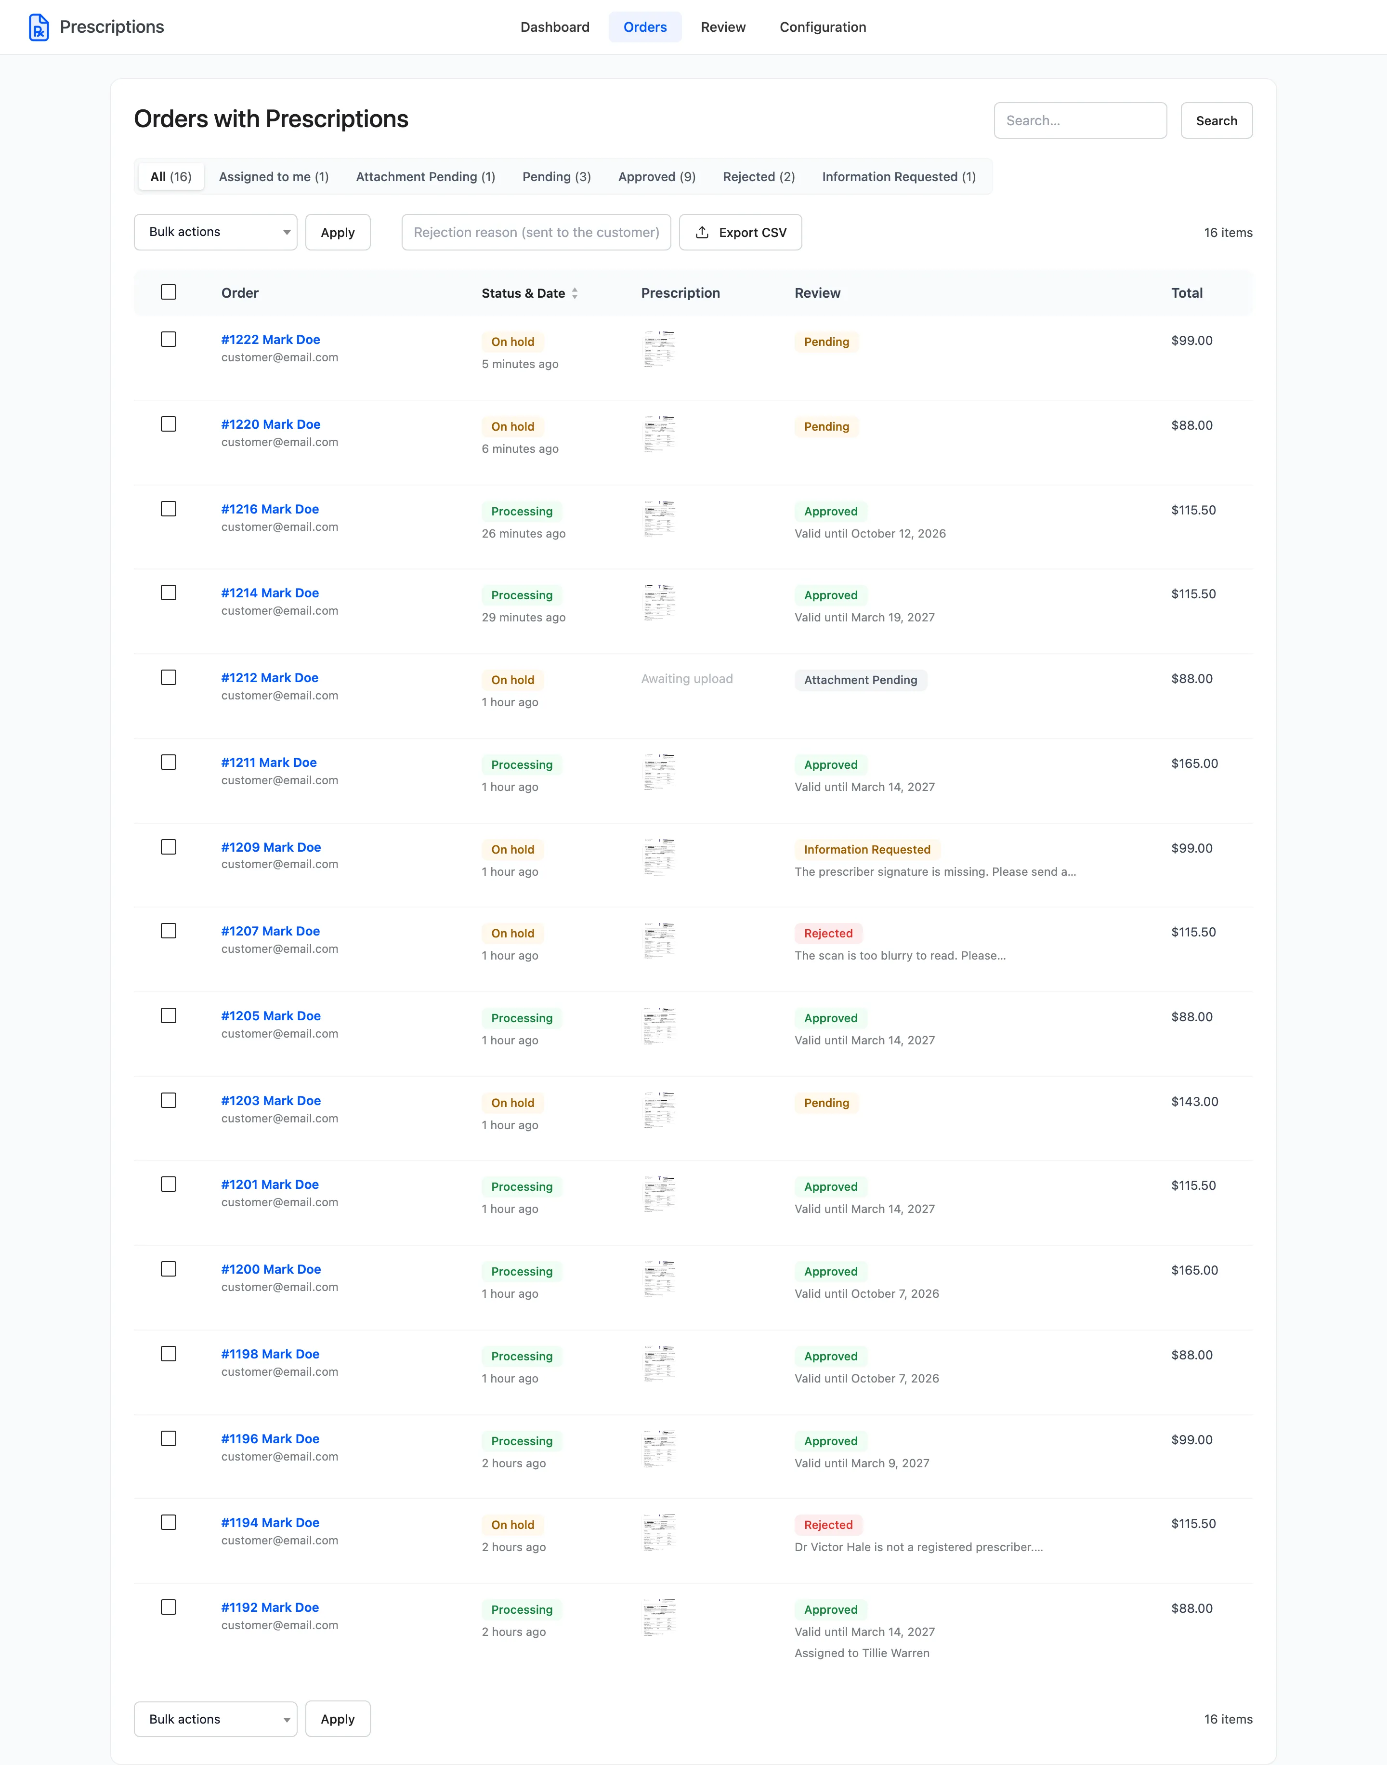Open the Information Requested (1) tab

click(x=899, y=176)
